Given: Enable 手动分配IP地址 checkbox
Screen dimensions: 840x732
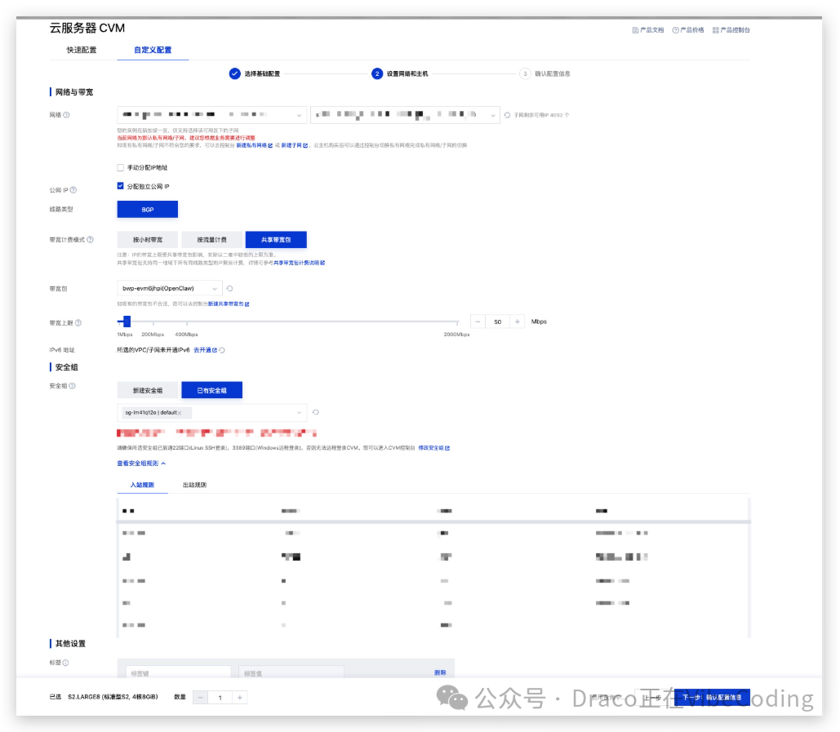Looking at the screenshot, I should tap(121, 167).
